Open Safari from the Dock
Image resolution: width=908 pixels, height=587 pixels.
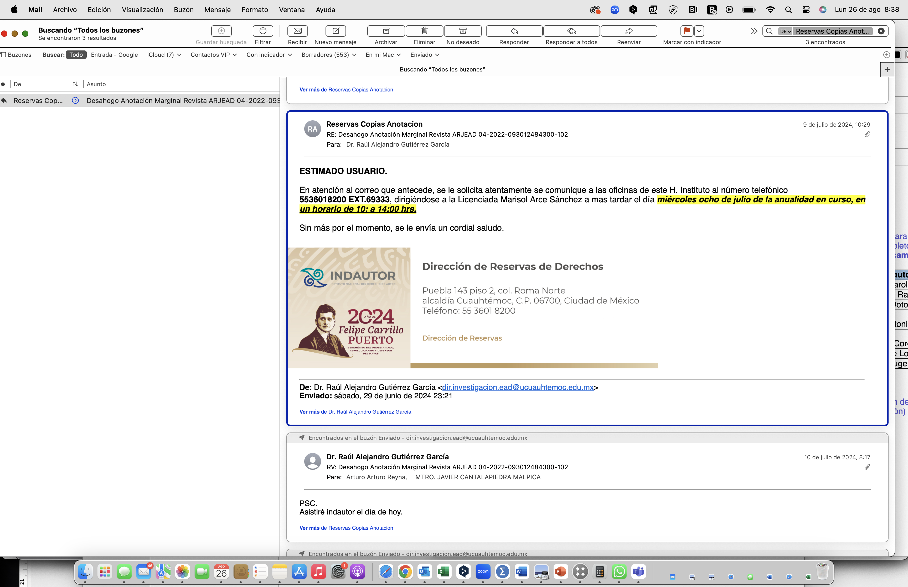[x=386, y=572]
